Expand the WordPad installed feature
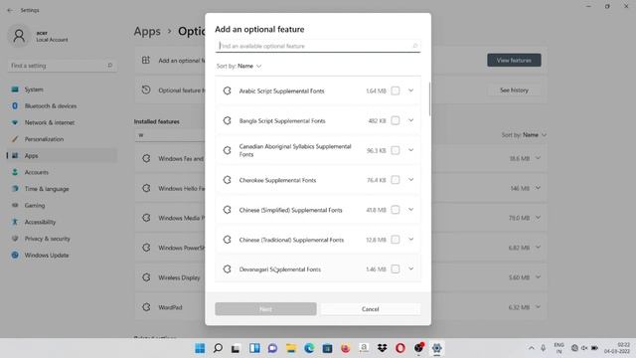 coord(538,307)
